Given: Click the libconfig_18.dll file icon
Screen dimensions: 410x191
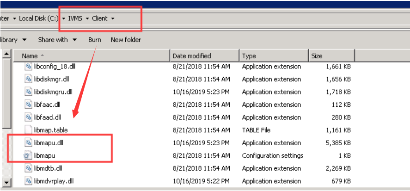Looking at the screenshot, I should coord(28,67).
